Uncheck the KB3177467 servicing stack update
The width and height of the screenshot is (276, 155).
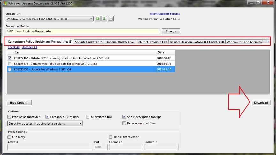[x=10, y=58]
